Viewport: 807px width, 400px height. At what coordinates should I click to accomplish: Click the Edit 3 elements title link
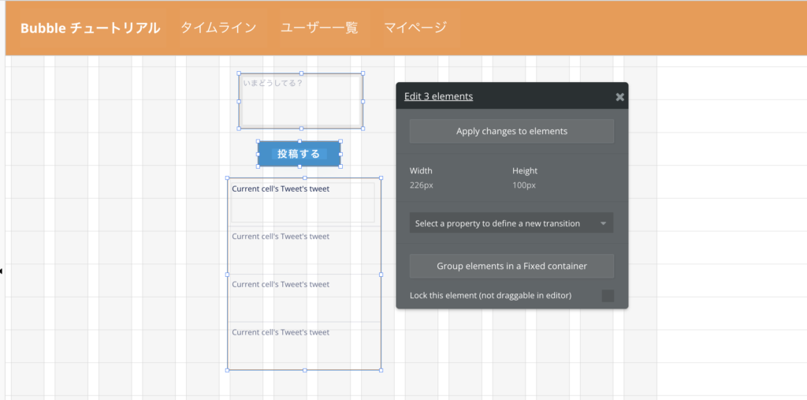point(438,96)
